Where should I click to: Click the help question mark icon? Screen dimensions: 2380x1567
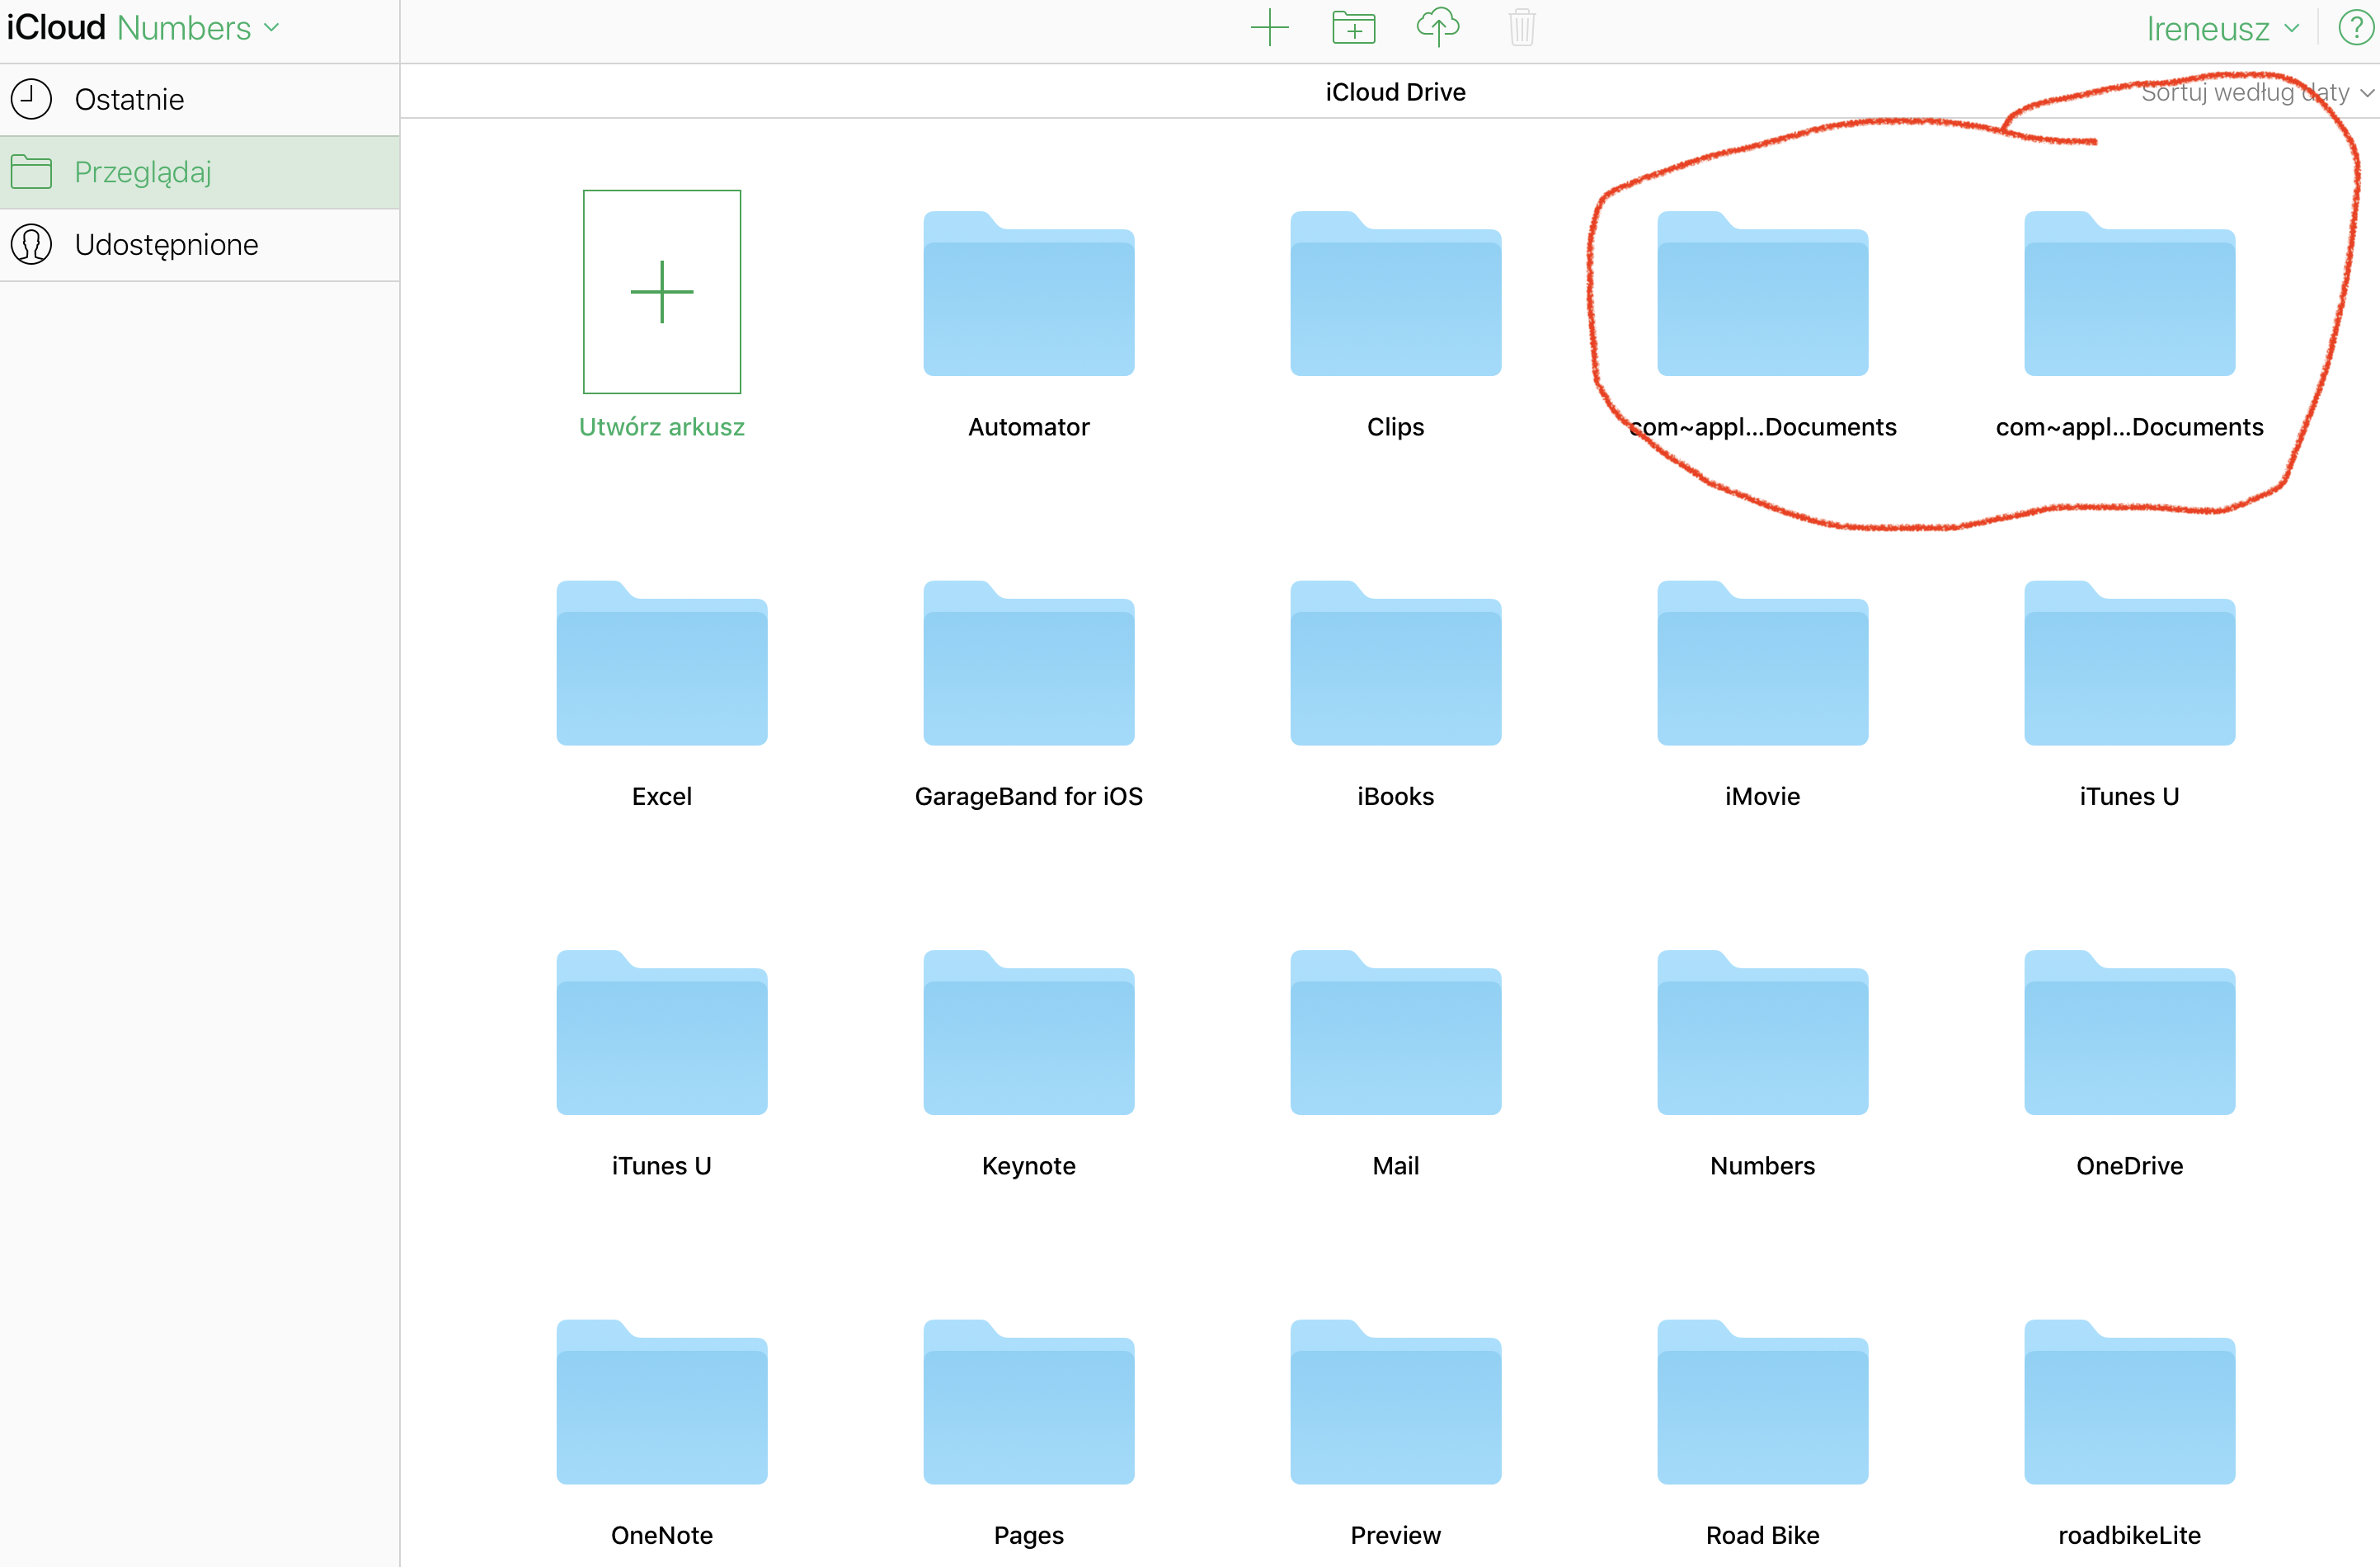[2355, 28]
